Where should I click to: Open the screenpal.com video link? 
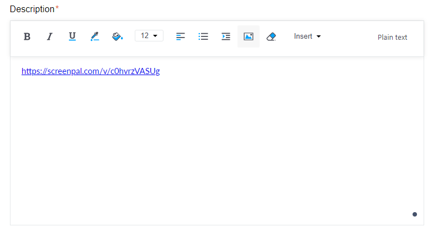91,71
